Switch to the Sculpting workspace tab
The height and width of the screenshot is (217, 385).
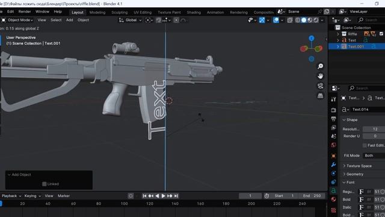coord(119,12)
